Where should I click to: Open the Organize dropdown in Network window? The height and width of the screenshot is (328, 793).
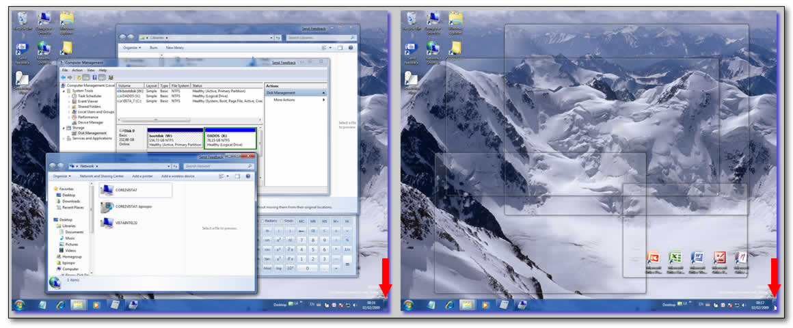[61, 176]
